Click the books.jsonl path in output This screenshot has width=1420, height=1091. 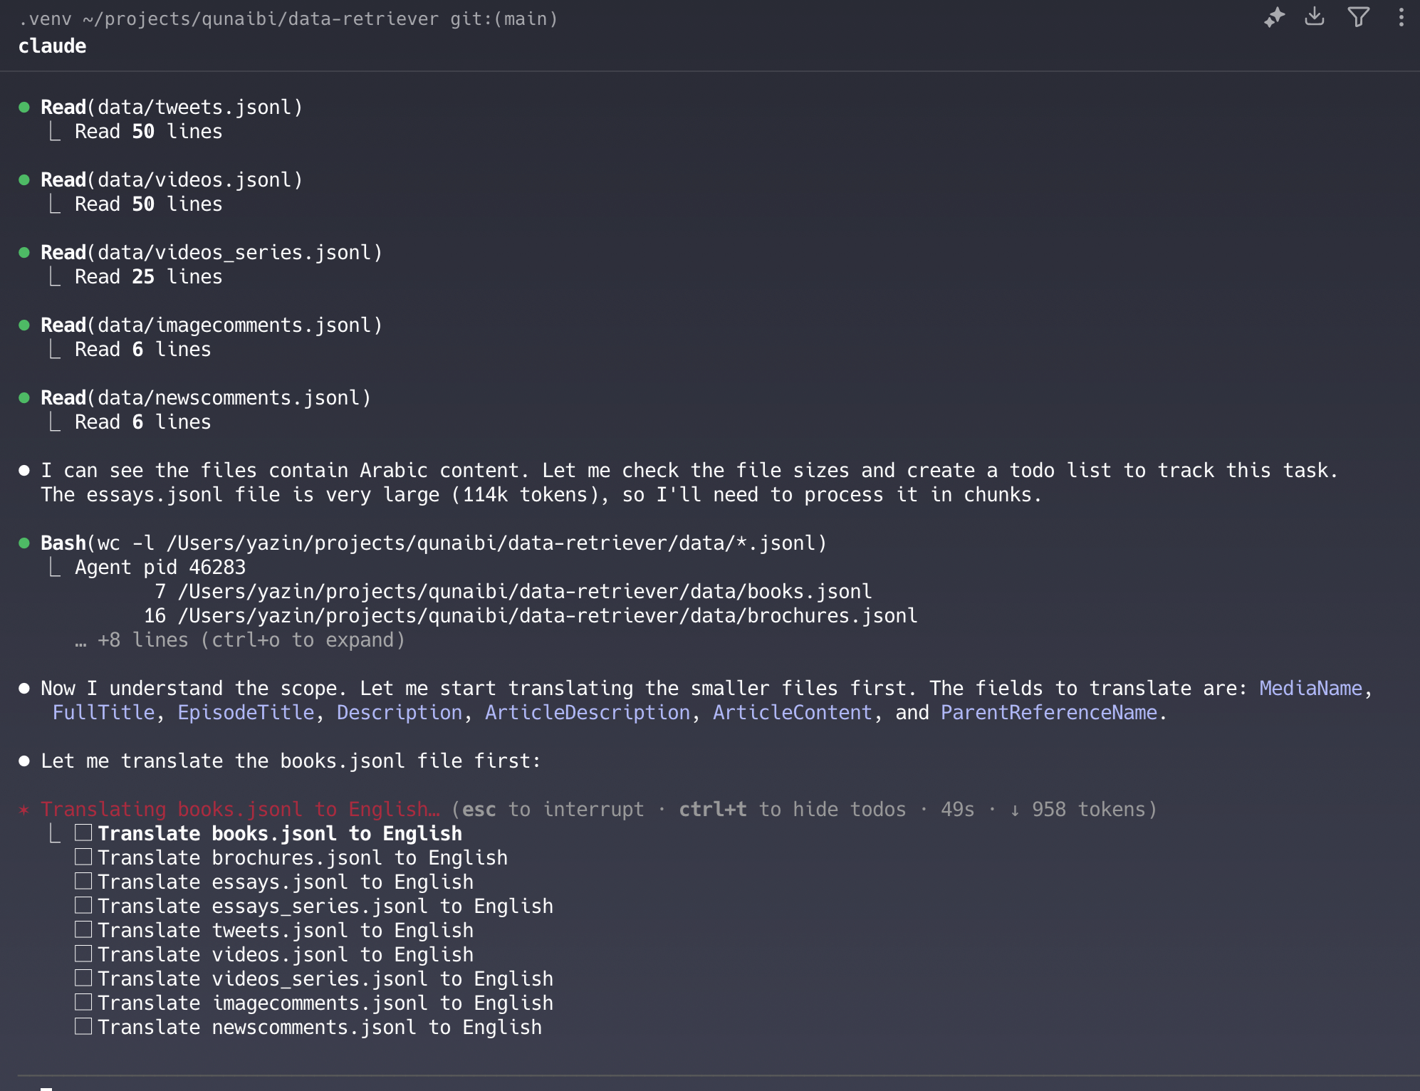(x=525, y=592)
